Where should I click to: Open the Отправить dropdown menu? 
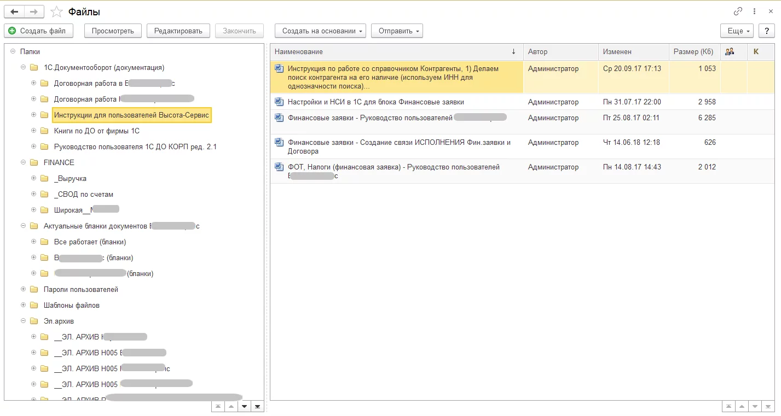397,31
